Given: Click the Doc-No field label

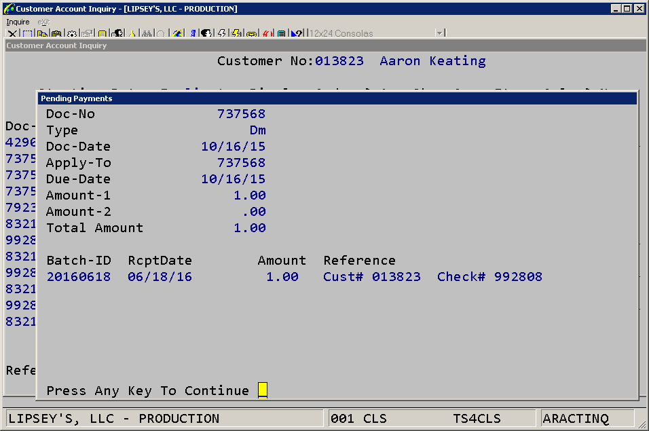Looking at the screenshot, I should click(71, 114).
